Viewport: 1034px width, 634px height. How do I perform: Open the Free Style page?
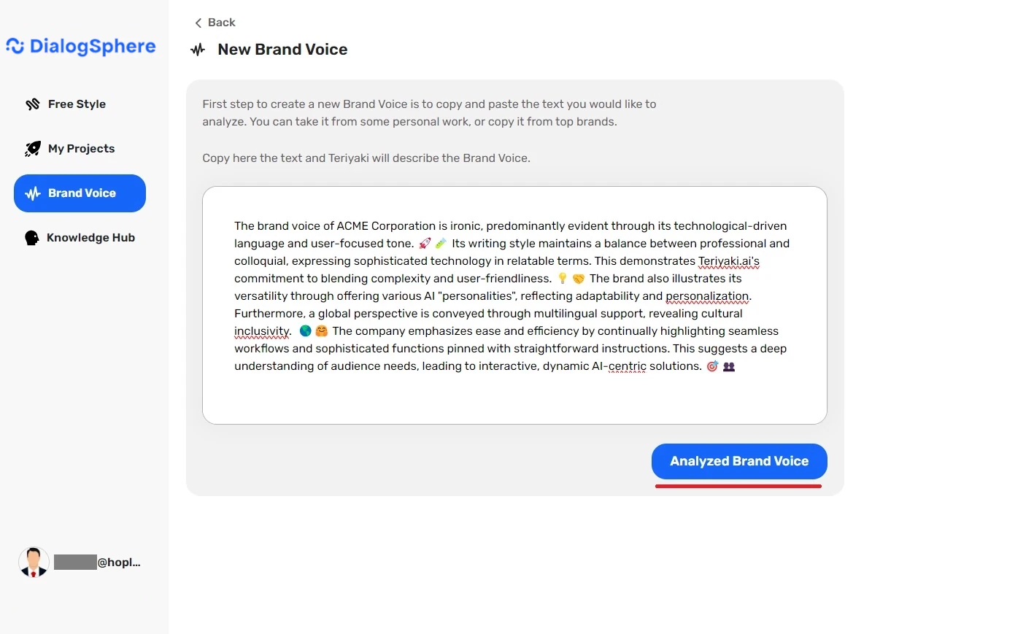click(76, 104)
